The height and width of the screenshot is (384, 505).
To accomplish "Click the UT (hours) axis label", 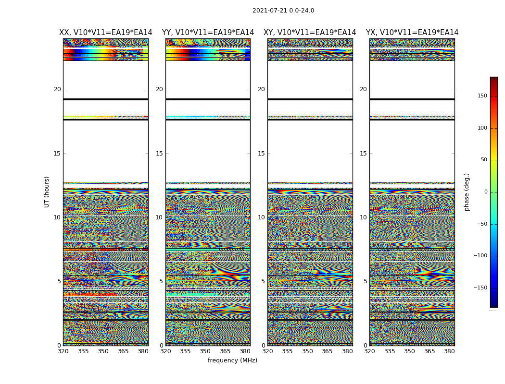I will click(47, 192).
